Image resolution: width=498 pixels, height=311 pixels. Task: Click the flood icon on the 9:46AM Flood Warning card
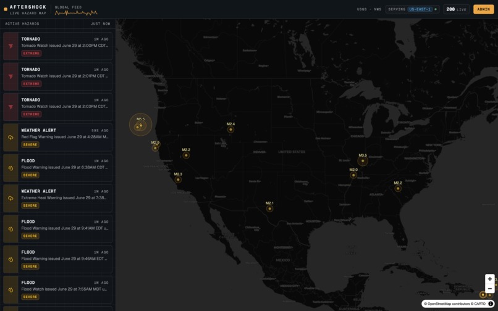(x=11, y=259)
